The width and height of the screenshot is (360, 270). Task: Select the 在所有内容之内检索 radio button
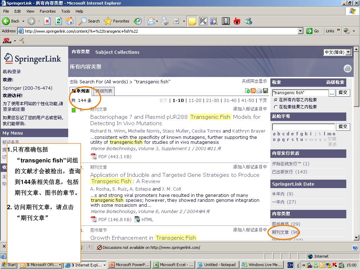click(x=276, y=100)
